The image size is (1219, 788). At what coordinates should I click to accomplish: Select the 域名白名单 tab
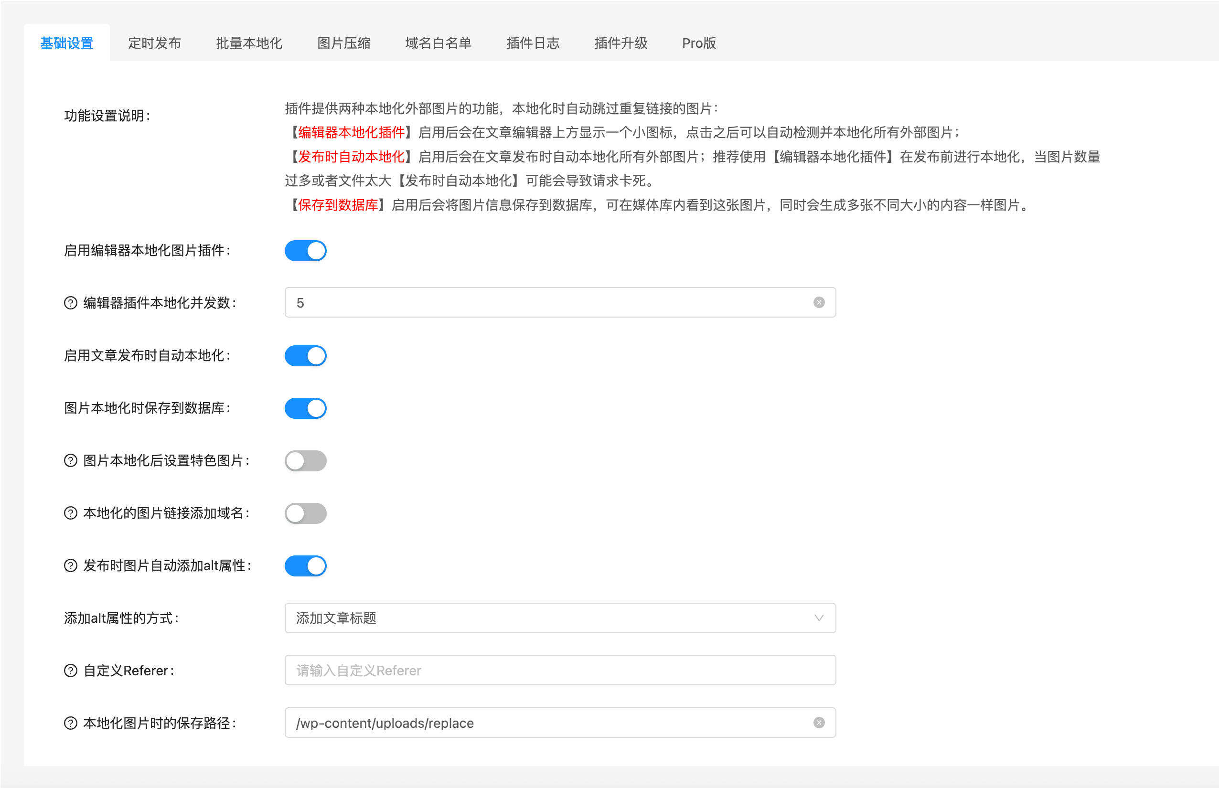click(439, 43)
